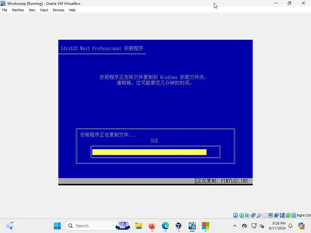This screenshot has width=311, height=233.
Task: Open the Machine menu
Action: click(x=18, y=10)
